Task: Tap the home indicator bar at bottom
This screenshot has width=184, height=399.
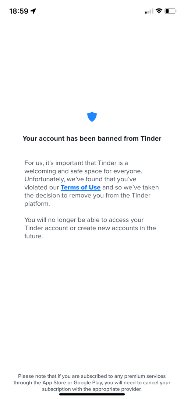Action: (92, 395)
